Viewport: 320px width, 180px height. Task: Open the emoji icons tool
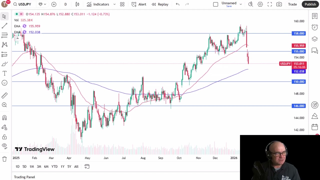coord(4,83)
